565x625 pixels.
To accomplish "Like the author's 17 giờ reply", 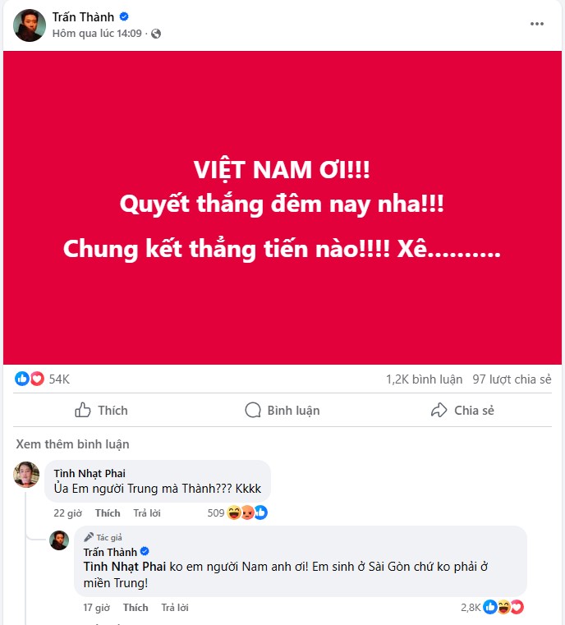I will coord(136,608).
